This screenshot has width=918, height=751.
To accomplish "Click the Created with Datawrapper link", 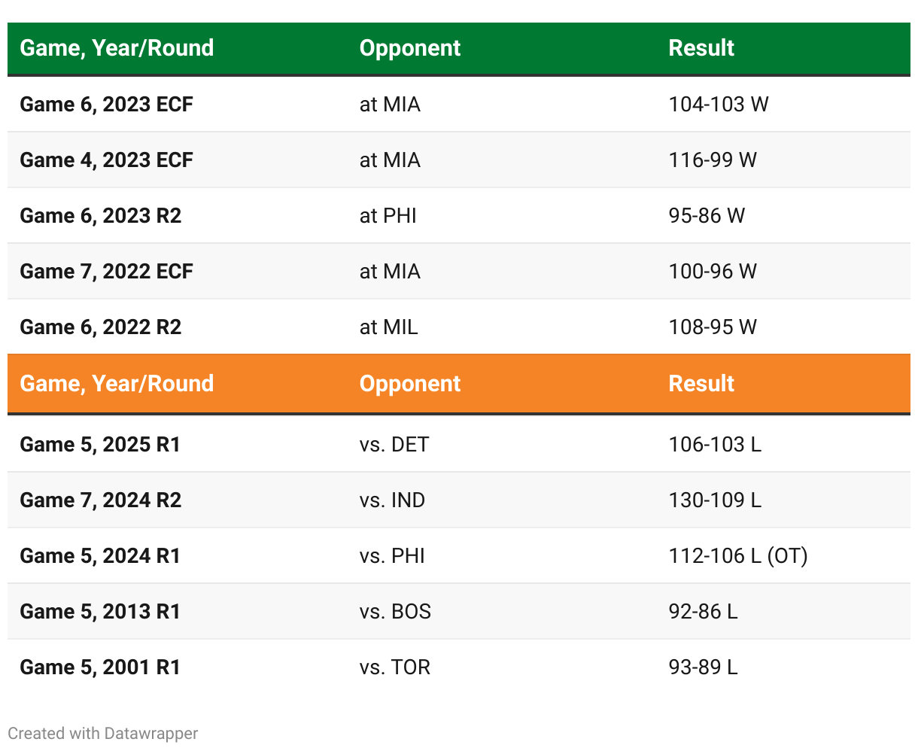I will click(x=103, y=733).
